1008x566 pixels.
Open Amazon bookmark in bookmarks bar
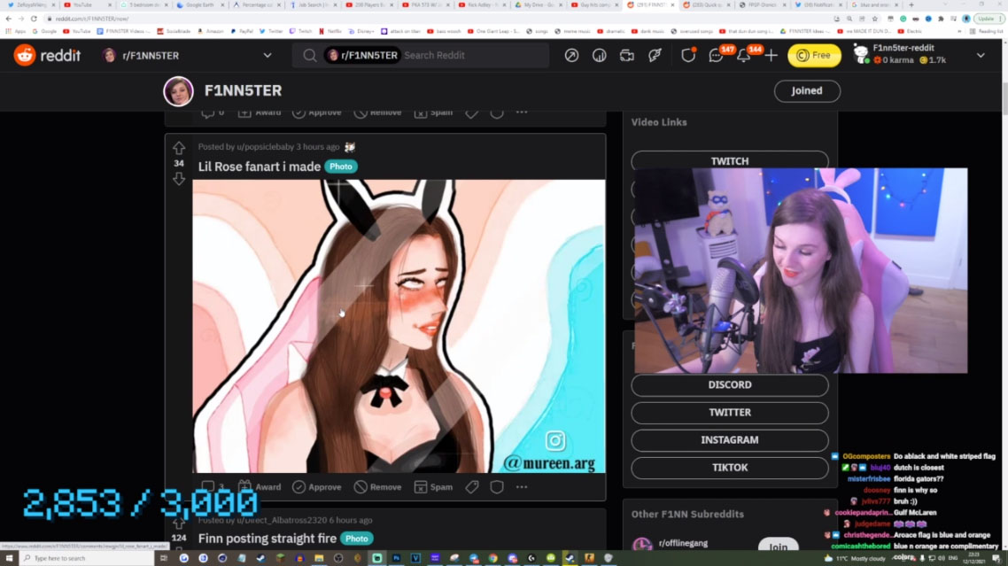pos(211,31)
